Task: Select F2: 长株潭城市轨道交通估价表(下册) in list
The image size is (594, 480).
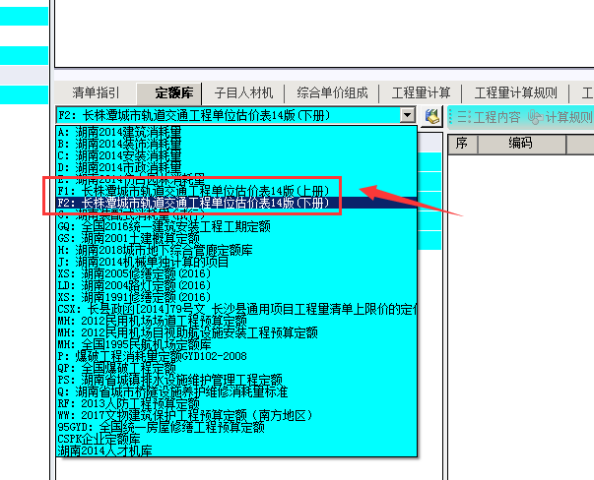Action: pos(236,203)
